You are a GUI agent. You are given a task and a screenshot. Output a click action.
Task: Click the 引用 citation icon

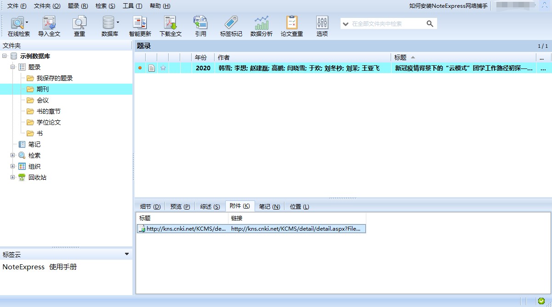[200, 23]
